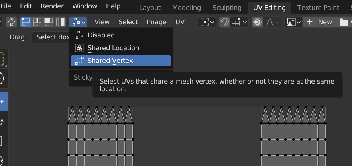352x166 pixels.
Task: Click New image button
Action: 320,22
